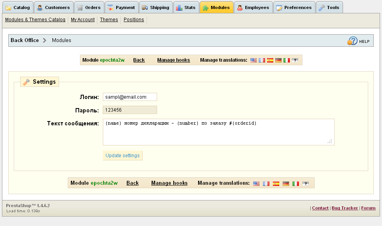Click the US flag in bottom translations row

[256, 184]
